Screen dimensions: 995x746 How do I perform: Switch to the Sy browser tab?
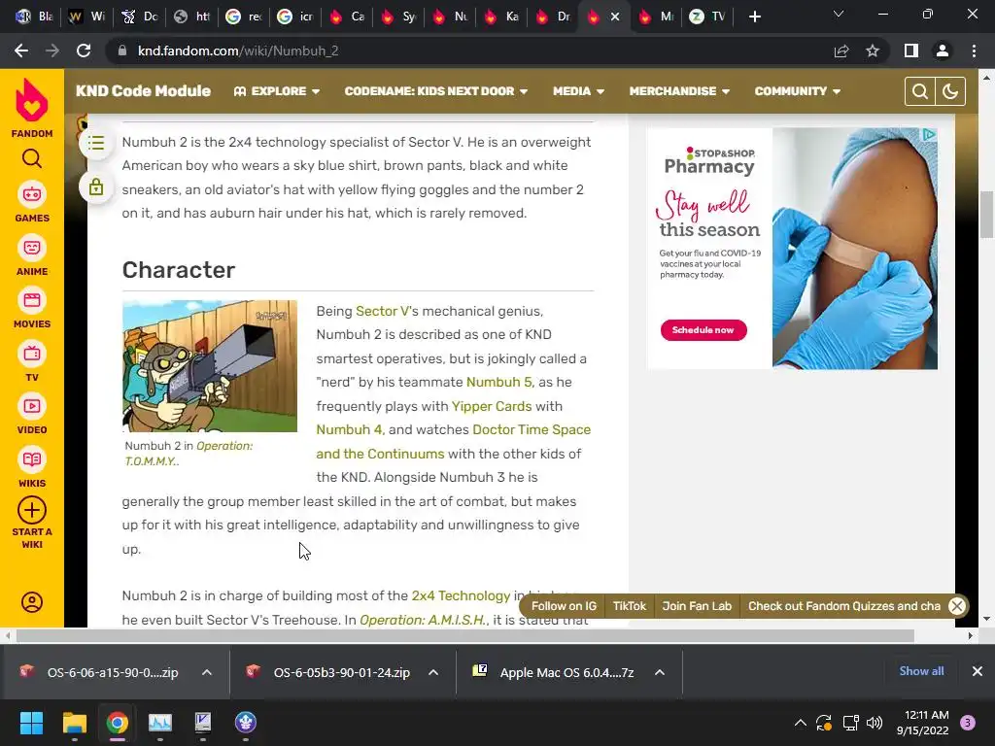[398, 17]
